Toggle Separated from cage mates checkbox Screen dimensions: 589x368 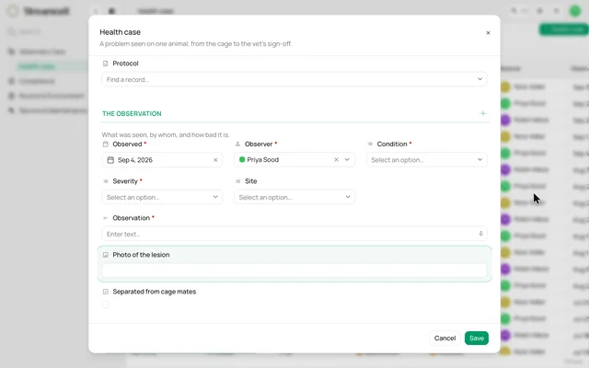click(106, 305)
